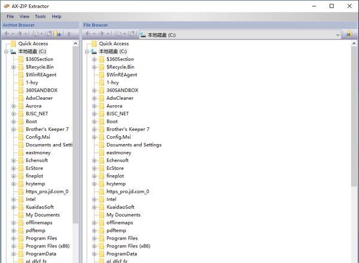Click the path field showing C: drive
The height and width of the screenshot is (263, 359).
tap(240, 35)
